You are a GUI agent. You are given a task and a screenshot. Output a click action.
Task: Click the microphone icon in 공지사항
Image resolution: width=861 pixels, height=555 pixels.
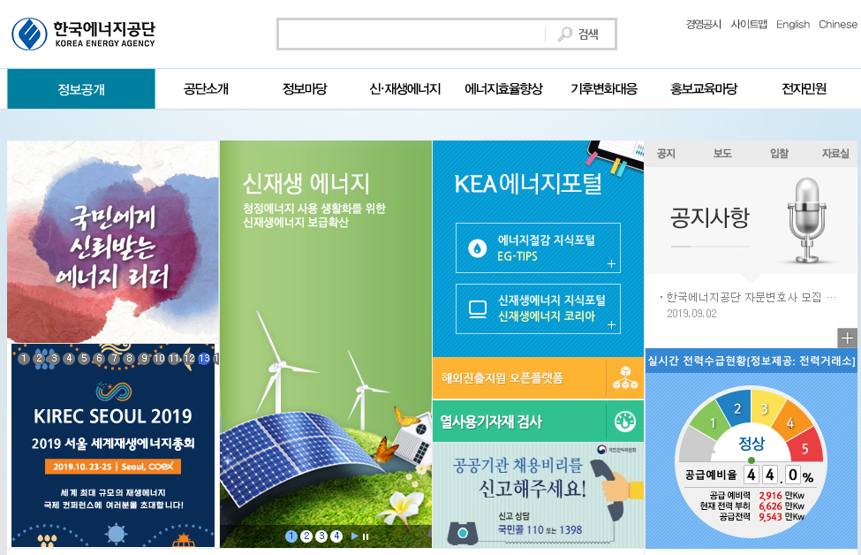(x=806, y=220)
